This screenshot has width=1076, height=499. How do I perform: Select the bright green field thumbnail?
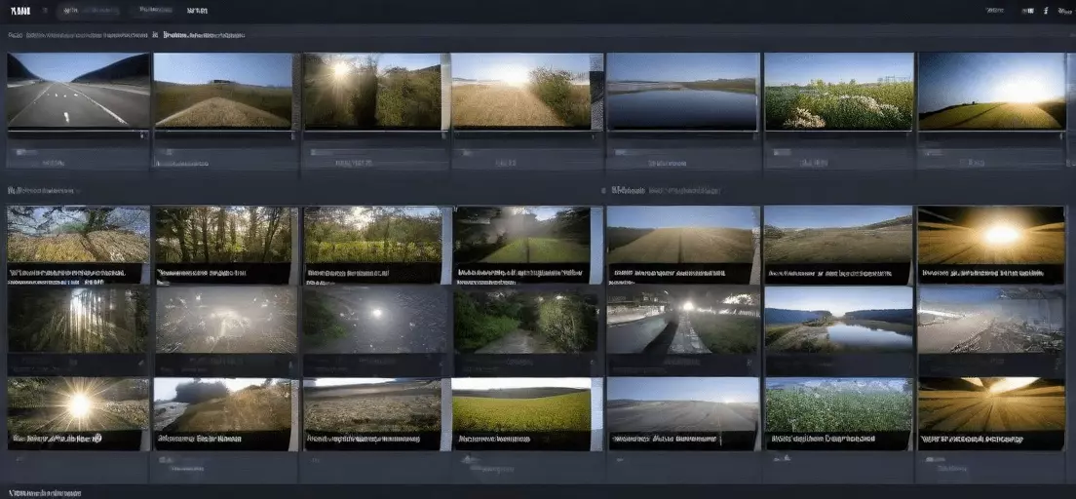pyautogui.click(x=521, y=404)
